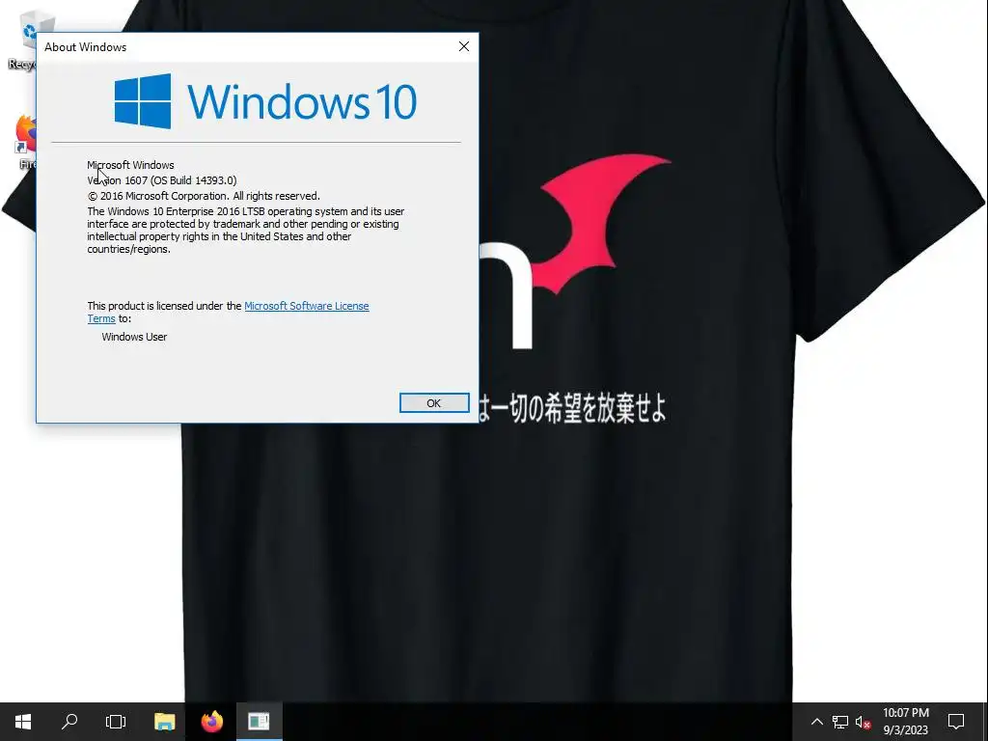988x741 pixels.
Task: Close the About Windows dialog
Action: coord(464,46)
